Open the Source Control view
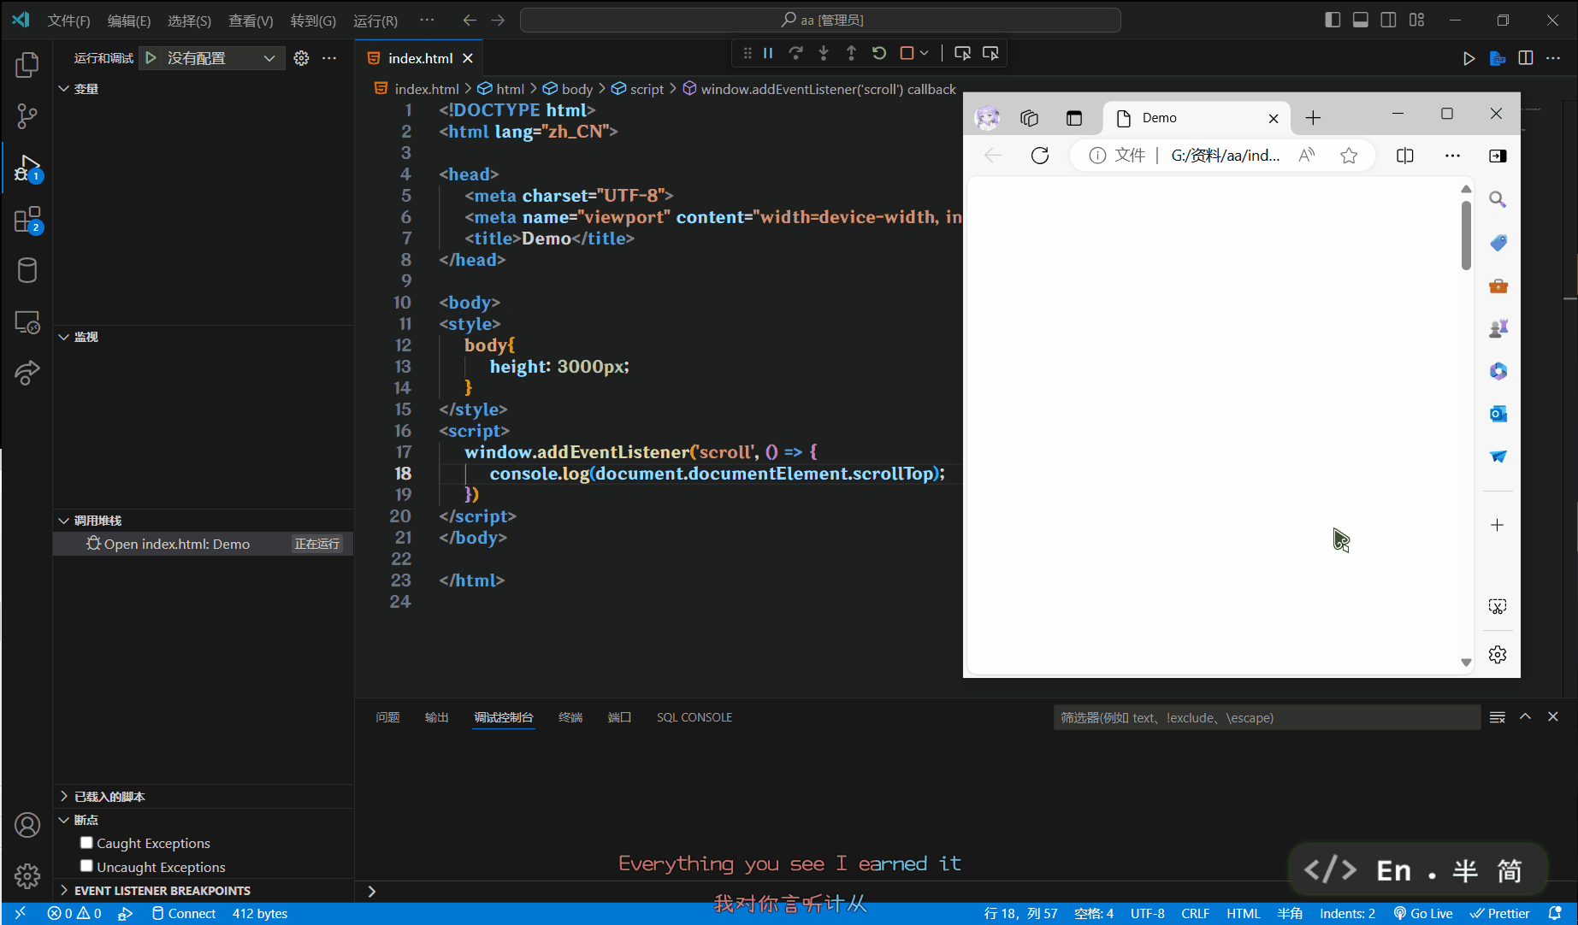Viewport: 1578px width, 925px height. point(27,116)
